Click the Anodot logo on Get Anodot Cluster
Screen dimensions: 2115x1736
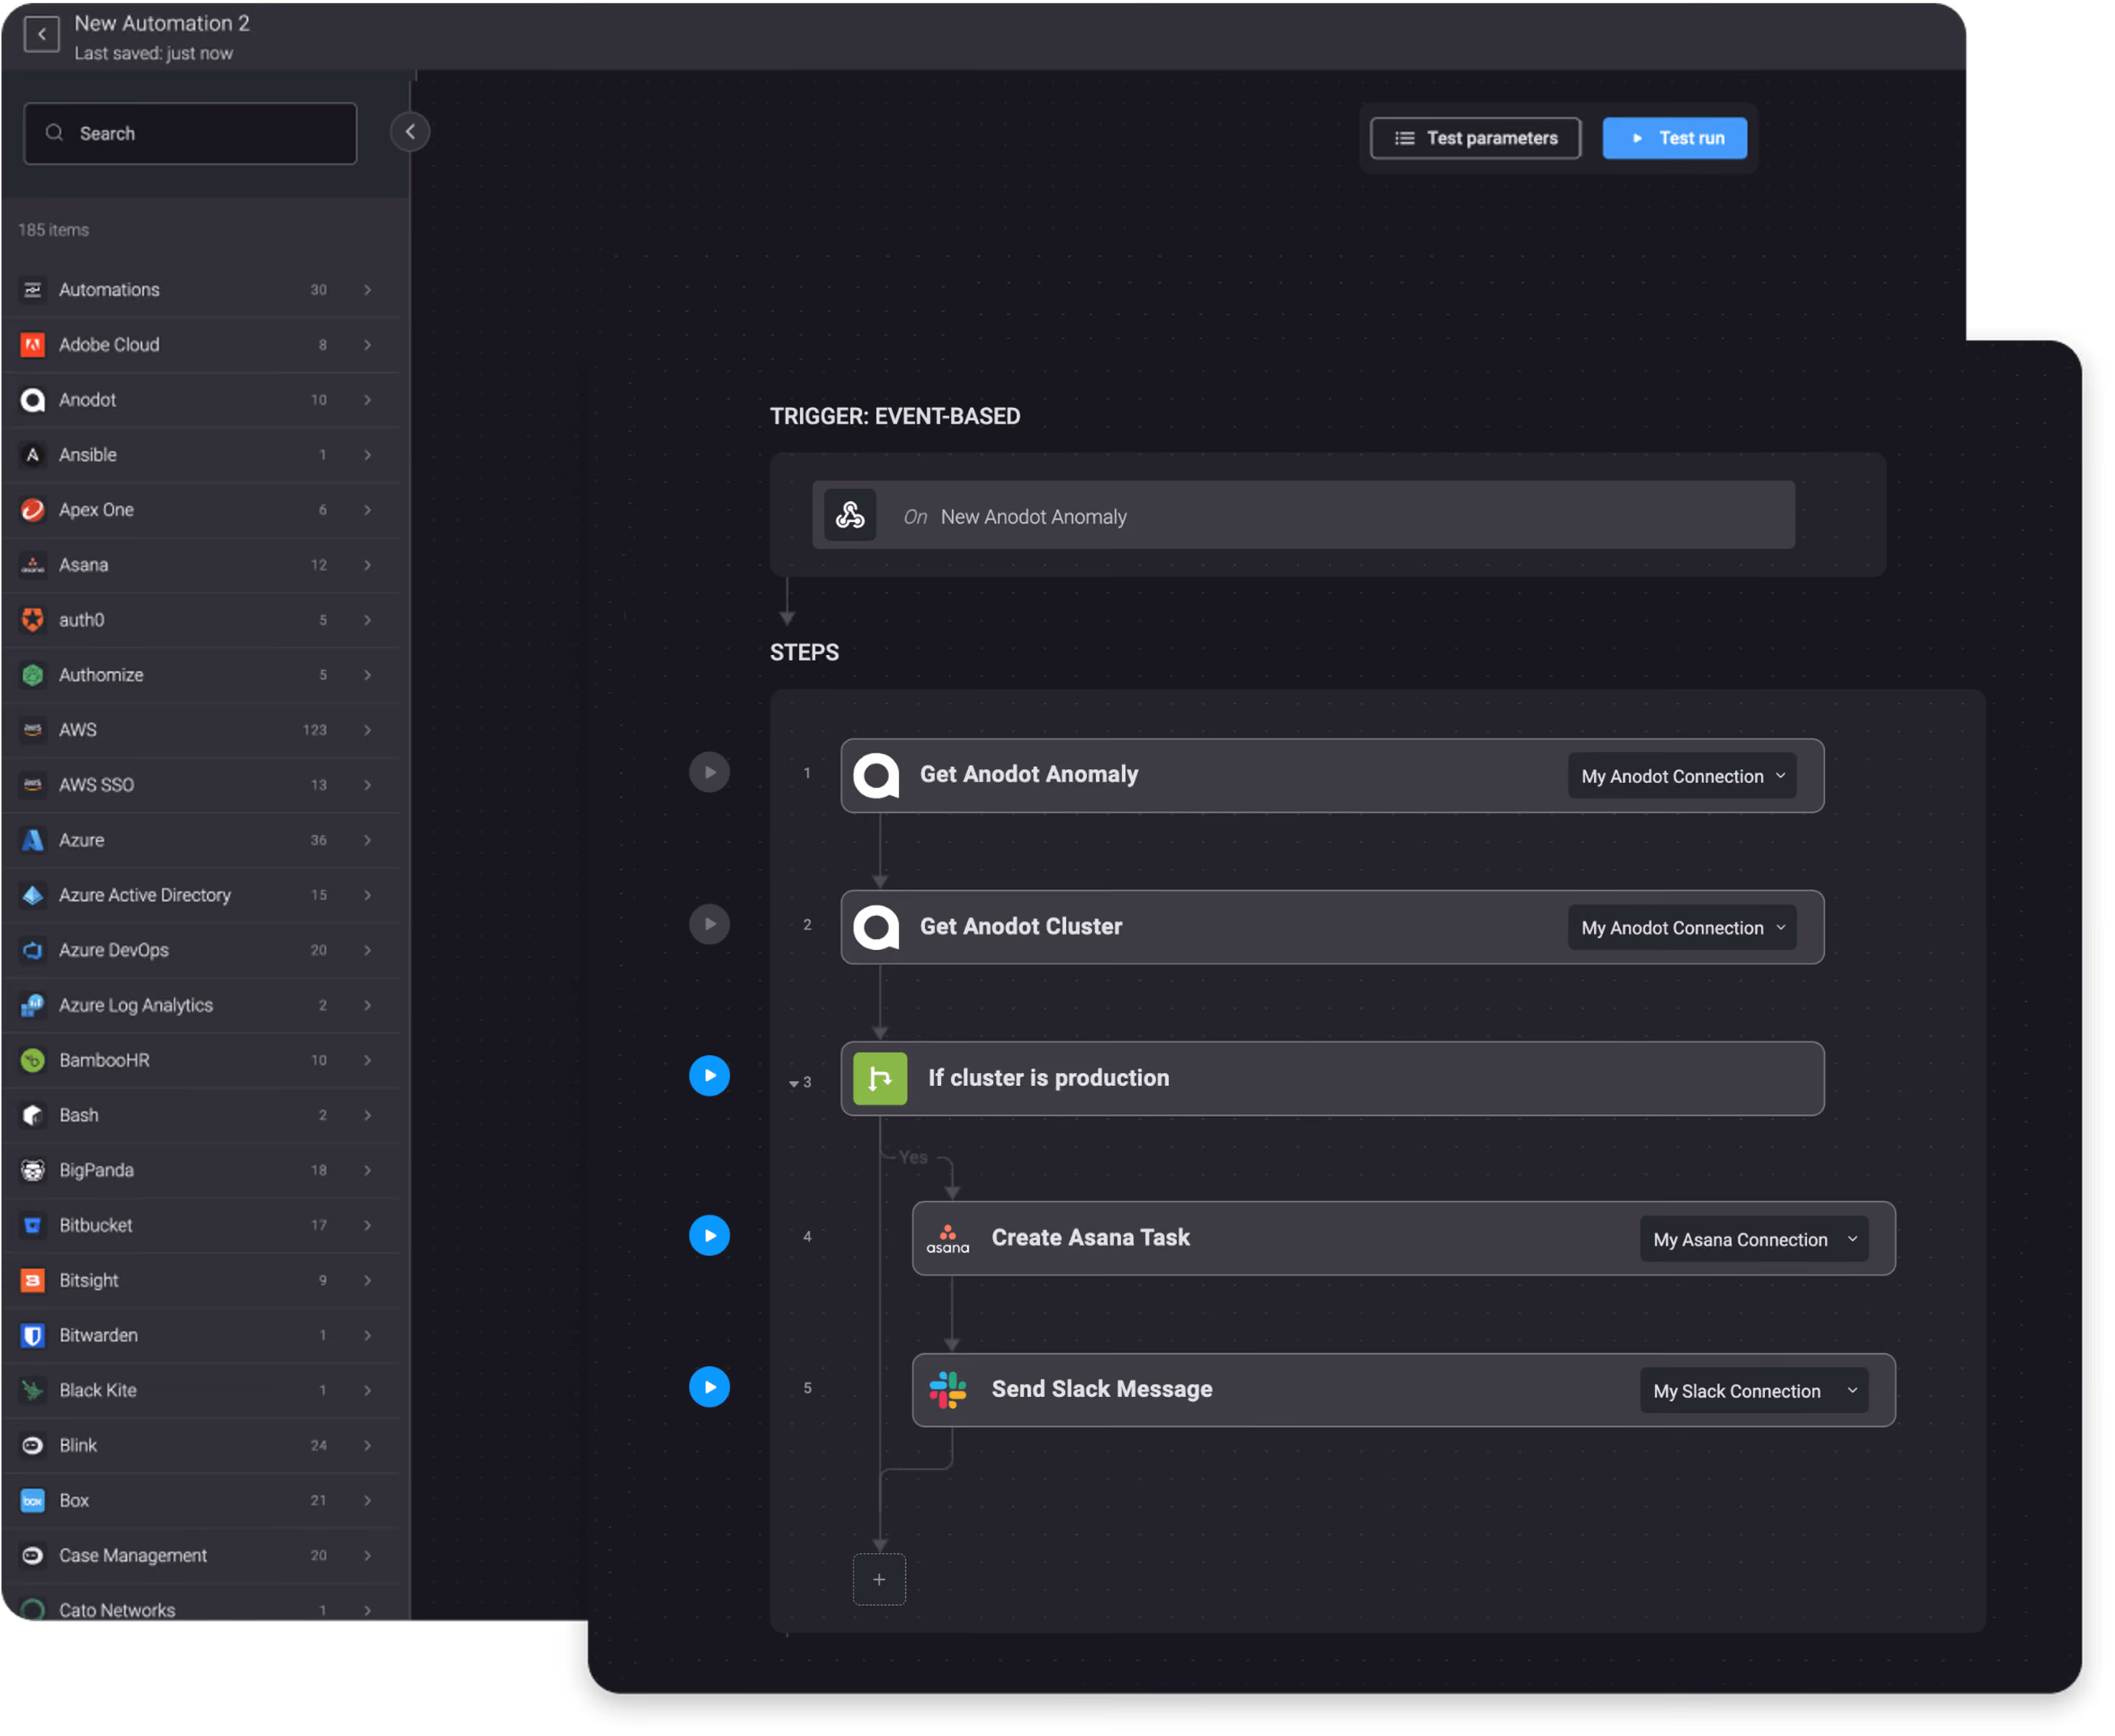click(875, 927)
